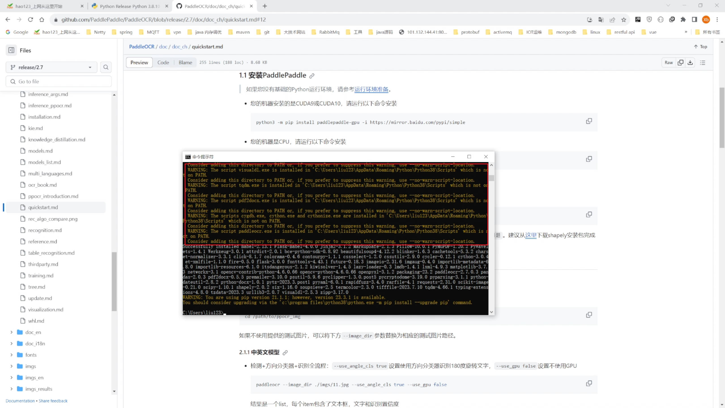Open the browser extensions puzzle icon

(683, 20)
